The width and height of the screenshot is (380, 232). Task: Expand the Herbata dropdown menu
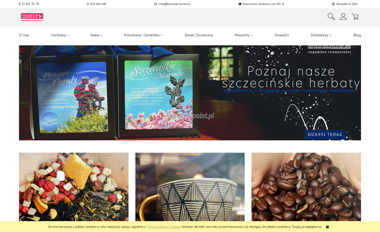60,35
